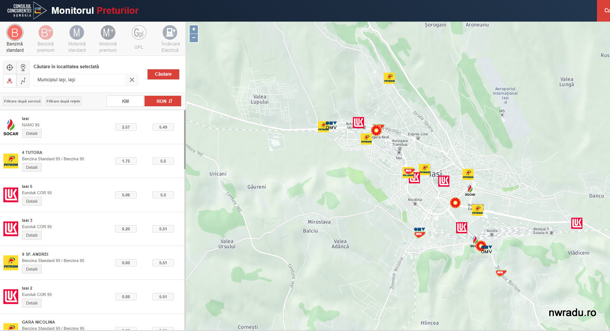Select Benzină standard fuel type
This screenshot has width=610, height=331.
pos(15,39)
